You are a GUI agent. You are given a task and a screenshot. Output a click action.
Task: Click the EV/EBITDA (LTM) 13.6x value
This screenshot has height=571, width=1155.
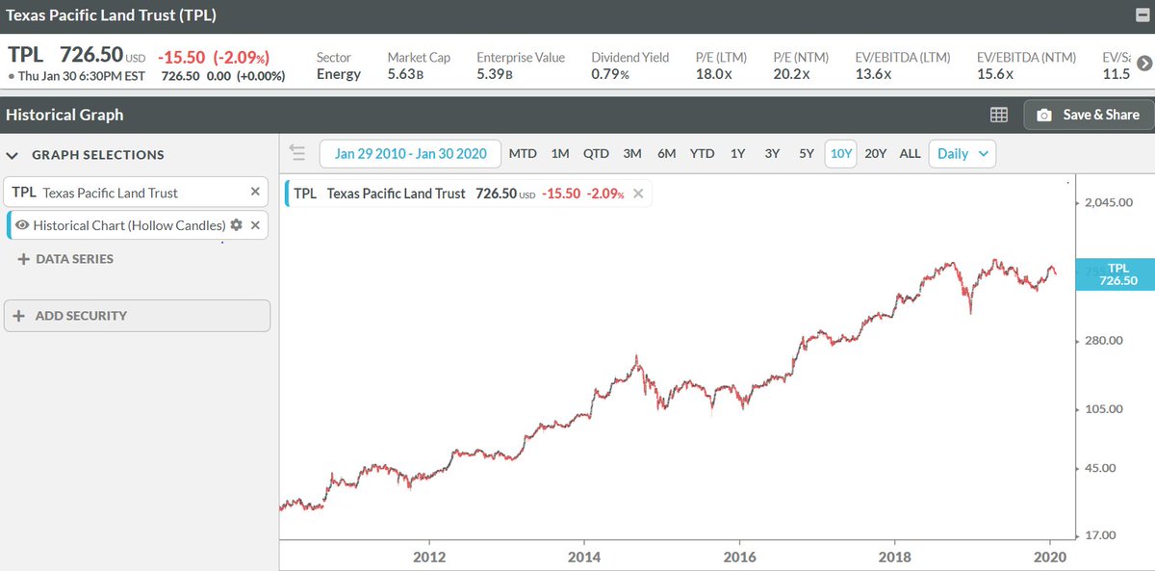tap(872, 74)
